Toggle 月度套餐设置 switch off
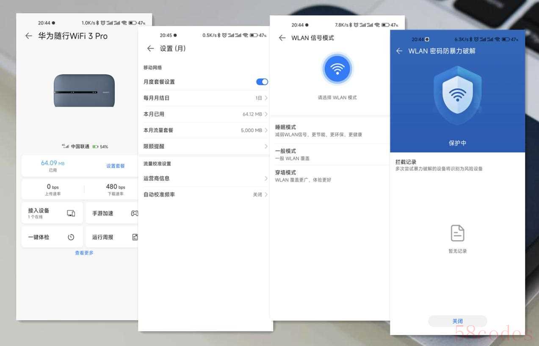Viewport: 539px width, 346px height. pyautogui.click(x=262, y=82)
